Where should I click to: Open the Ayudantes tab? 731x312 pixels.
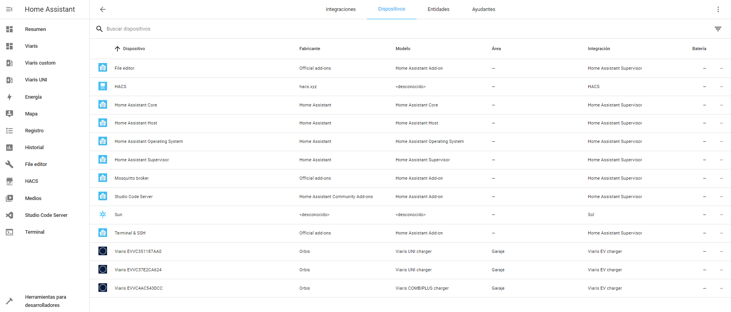pyautogui.click(x=484, y=9)
